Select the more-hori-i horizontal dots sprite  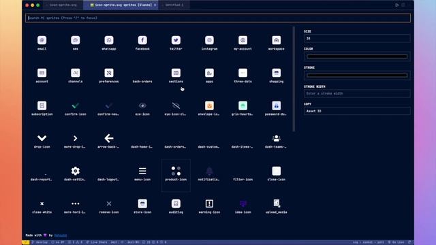[76, 203]
